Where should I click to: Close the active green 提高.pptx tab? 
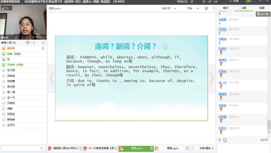tap(151, 148)
